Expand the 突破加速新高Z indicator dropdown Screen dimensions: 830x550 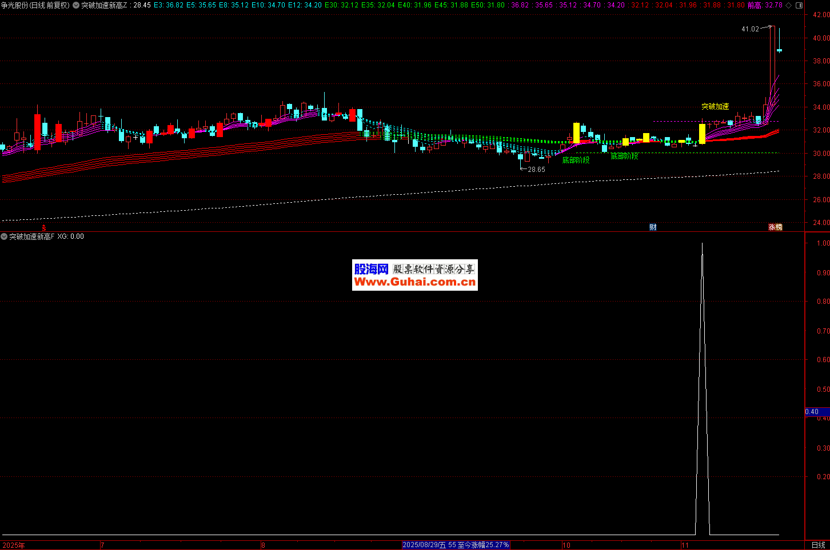click(76, 5)
